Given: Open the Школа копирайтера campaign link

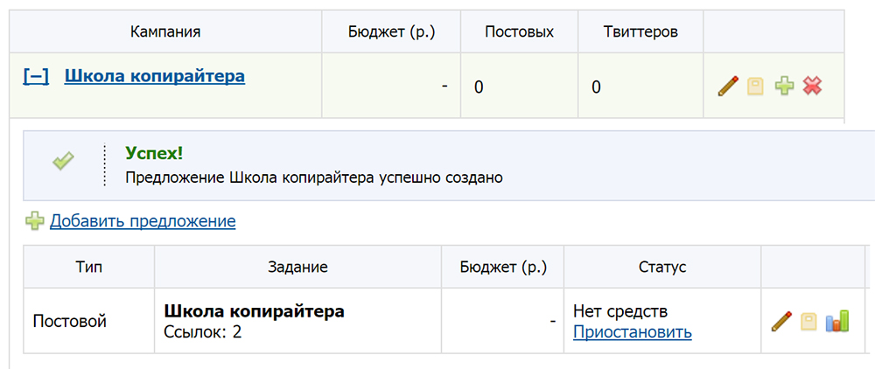Looking at the screenshot, I should pyautogui.click(x=155, y=76).
